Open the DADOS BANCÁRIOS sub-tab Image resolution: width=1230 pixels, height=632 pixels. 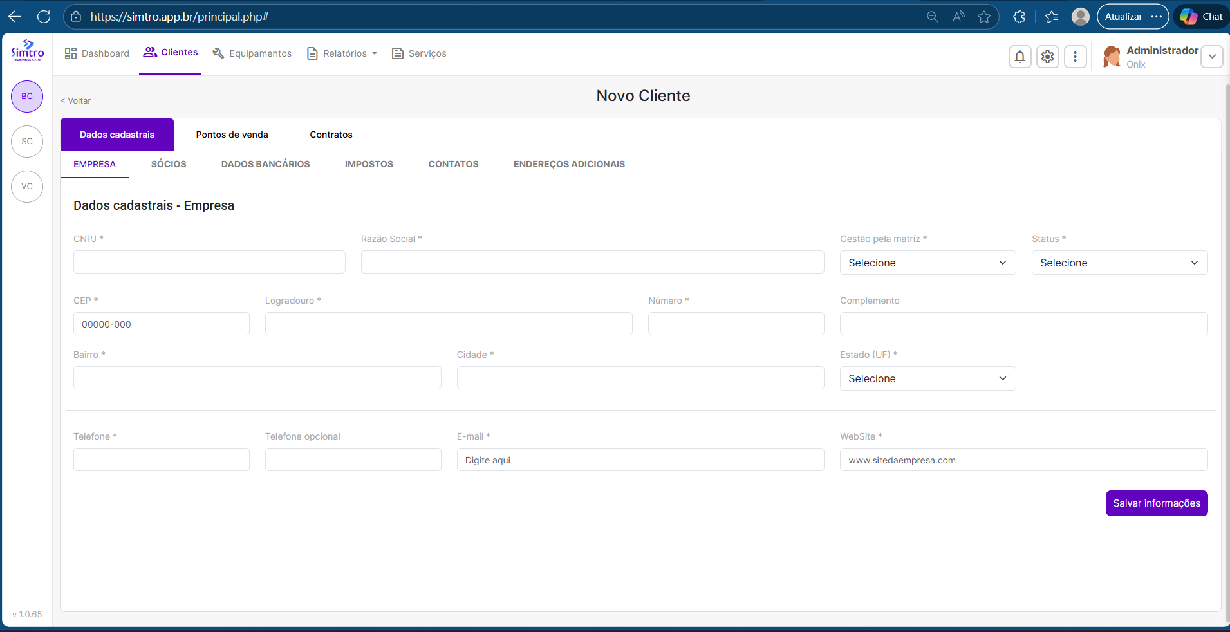[265, 164]
